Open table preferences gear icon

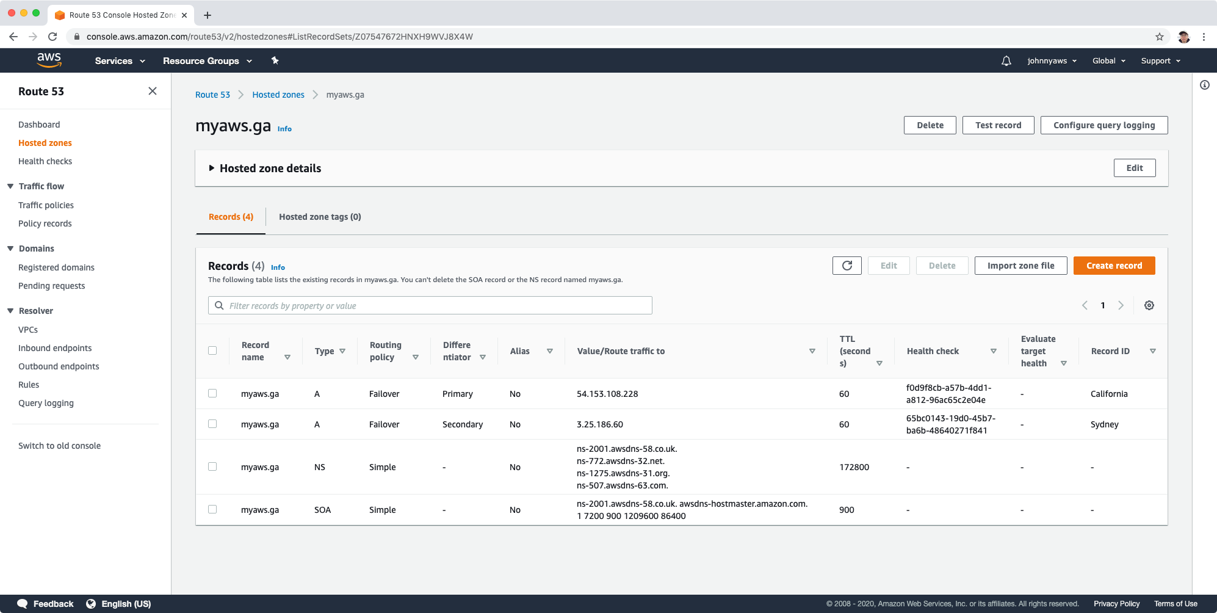coord(1149,305)
